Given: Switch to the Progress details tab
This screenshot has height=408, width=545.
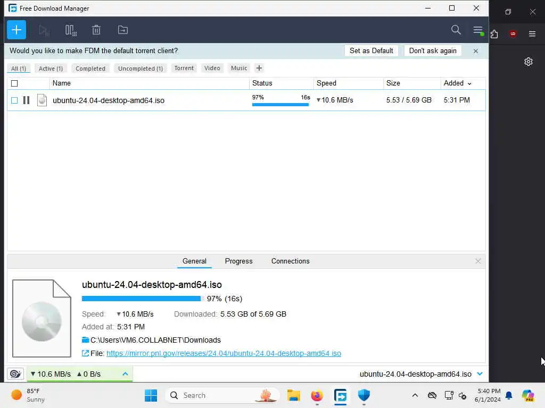Looking at the screenshot, I should coord(238,261).
